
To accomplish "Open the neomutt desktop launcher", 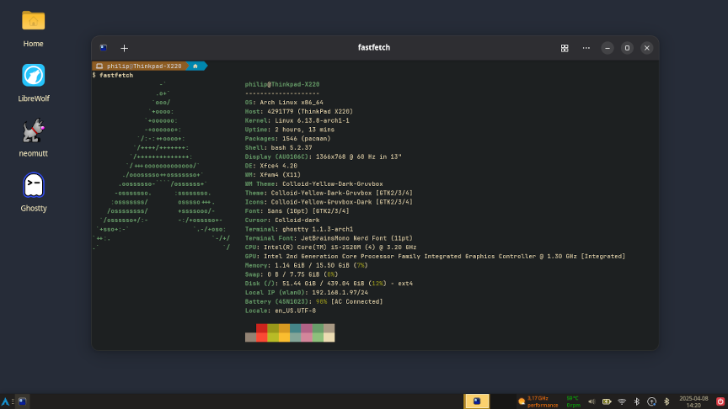I will (34, 138).
